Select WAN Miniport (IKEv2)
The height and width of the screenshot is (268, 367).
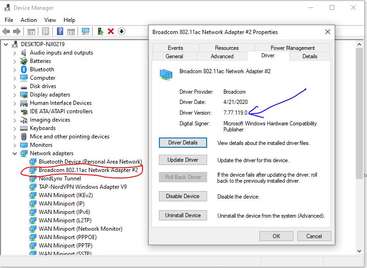click(66, 195)
